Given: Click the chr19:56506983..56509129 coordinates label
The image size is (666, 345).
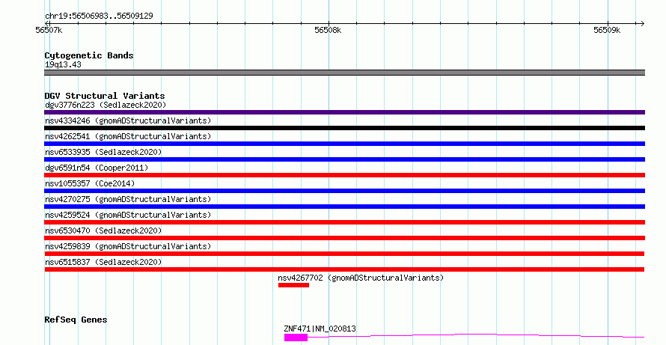Looking at the screenshot, I should [99, 16].
